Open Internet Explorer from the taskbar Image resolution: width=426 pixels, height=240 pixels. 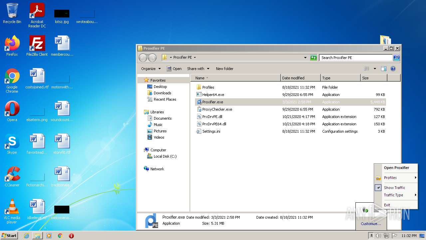pyautogui.click(x=26, y=236)
